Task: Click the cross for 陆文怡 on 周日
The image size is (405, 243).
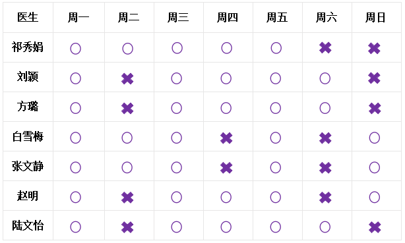Action: point(375,227)
